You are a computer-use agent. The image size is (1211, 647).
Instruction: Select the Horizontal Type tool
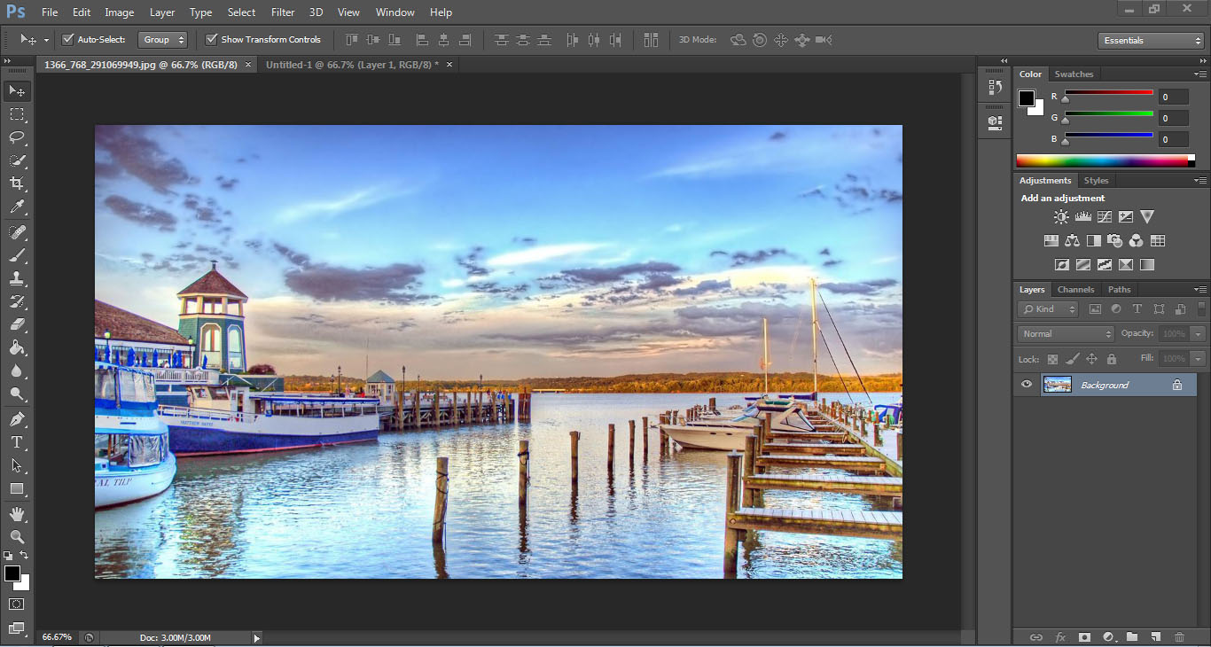pos(17,442)
